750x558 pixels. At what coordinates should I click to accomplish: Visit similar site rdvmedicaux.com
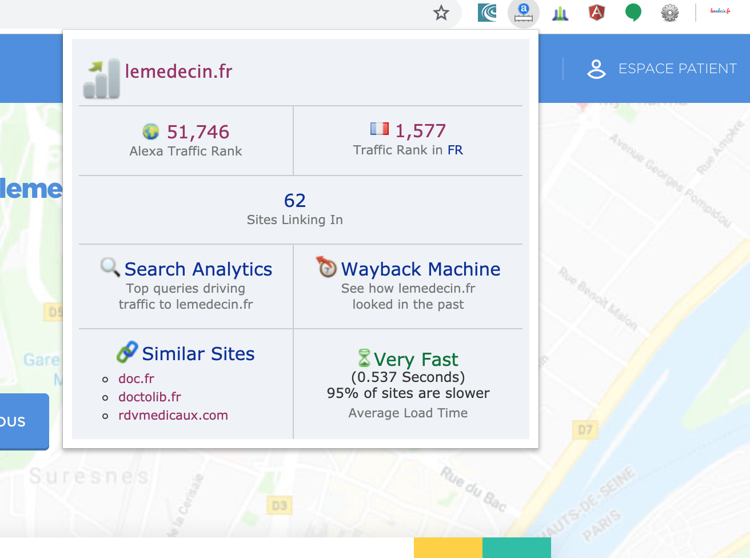(173, 415)
